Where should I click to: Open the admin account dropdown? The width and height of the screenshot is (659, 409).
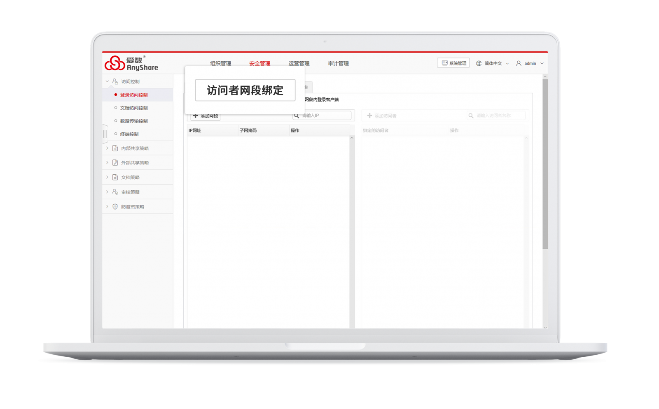pyautogui.click(x=530, y=63)
